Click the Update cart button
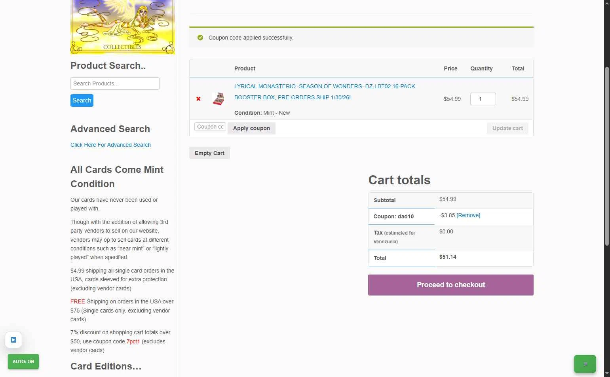This screenshot has width=610, height=377. coord(507,128)
